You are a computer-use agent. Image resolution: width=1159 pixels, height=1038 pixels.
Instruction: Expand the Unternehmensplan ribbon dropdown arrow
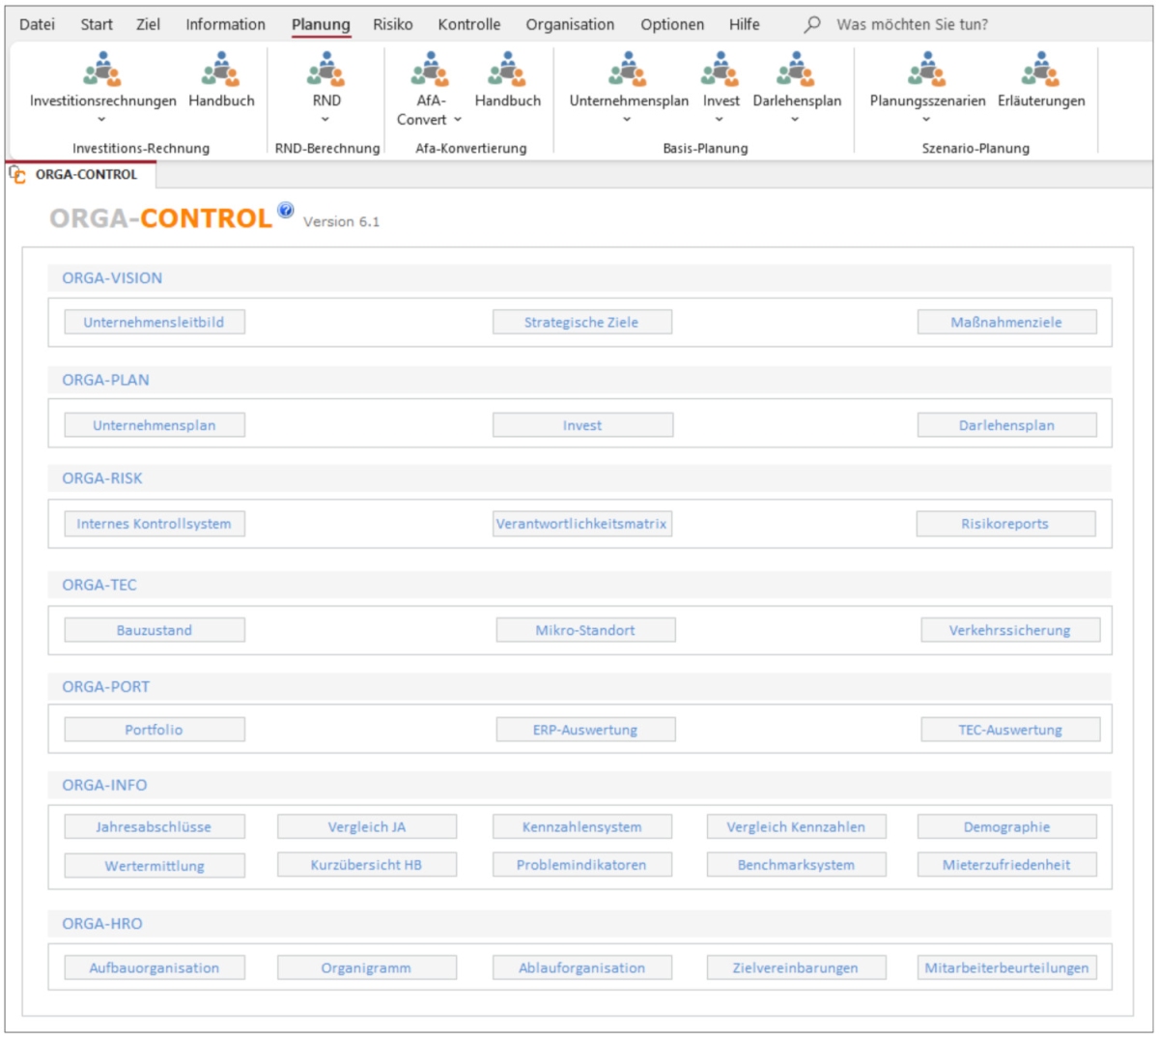tap(628, 120)
